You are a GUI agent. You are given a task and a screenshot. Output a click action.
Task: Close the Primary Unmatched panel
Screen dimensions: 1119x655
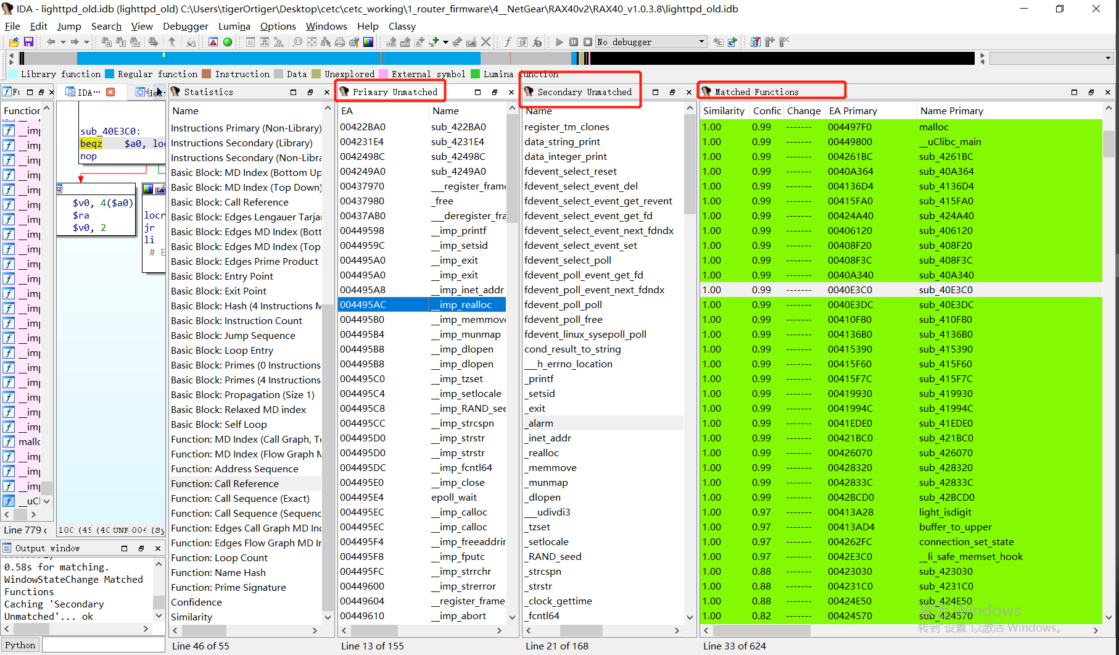[x=511, y=92]
